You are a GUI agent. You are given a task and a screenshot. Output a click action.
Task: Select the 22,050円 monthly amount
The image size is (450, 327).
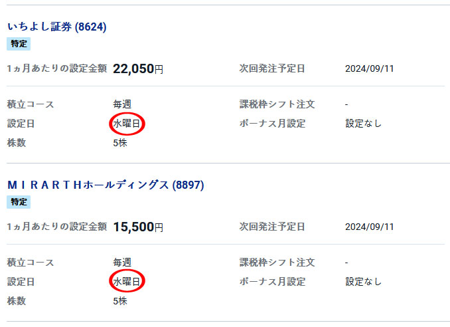[138, 69]
